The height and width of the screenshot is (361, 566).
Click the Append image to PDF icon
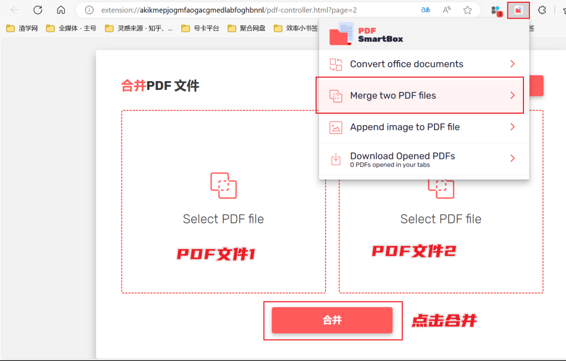tap(336, 127)
